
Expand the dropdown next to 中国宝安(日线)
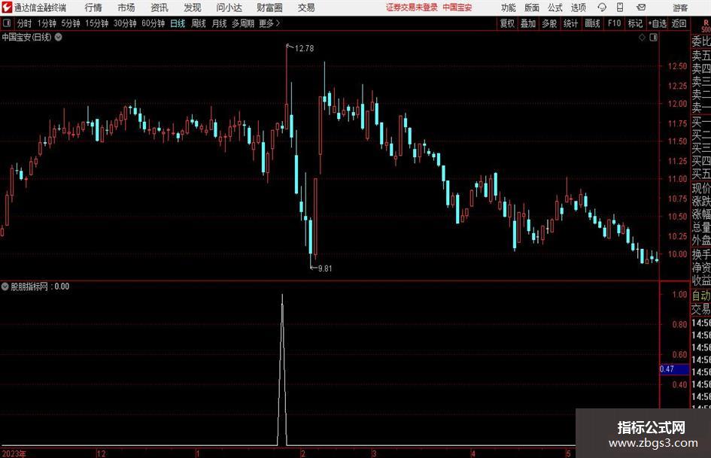59,37
